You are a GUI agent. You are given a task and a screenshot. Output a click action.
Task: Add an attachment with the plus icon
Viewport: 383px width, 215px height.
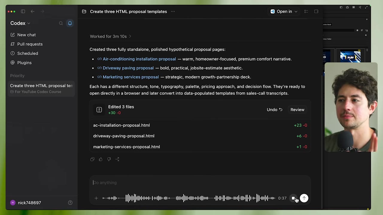[x=96, y=198]
